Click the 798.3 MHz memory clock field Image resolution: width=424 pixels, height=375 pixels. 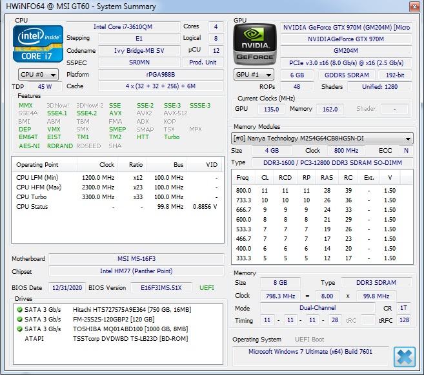click(280, 296)
